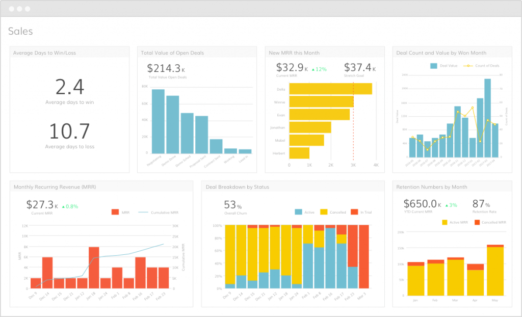
Task: Click the Active MRR legend icon
Action: (x=445, y=222)
